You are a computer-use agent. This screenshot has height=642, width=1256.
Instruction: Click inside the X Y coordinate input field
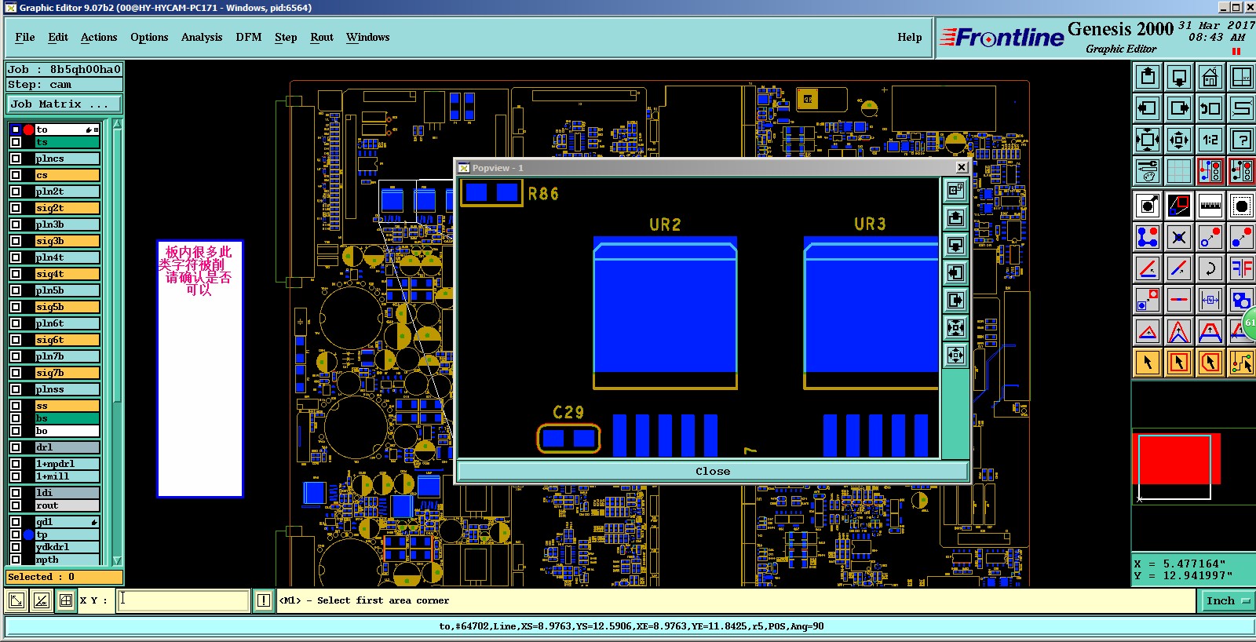[x=183, y=600]
